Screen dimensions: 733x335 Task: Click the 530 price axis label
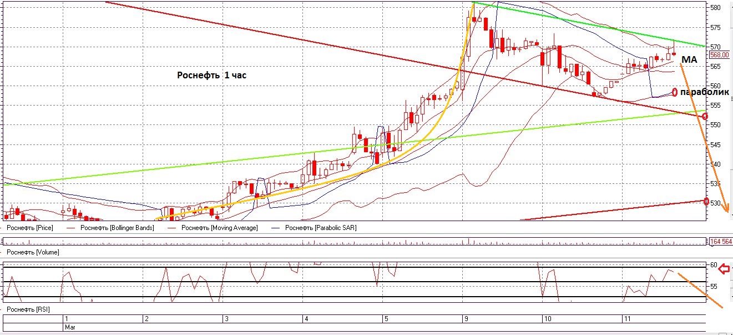pos(715,203)
